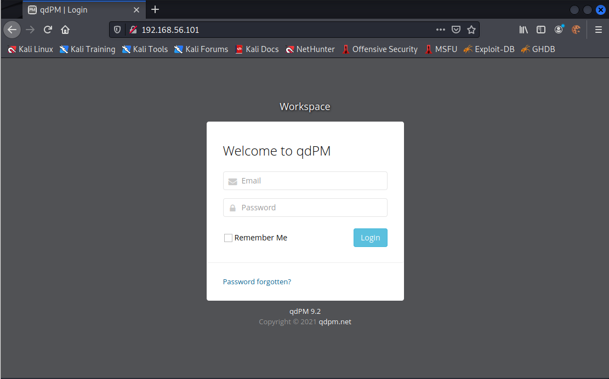609x379 pixels.
Task: Bookmark this page with star icon
Action: click(x=471, y=30)
